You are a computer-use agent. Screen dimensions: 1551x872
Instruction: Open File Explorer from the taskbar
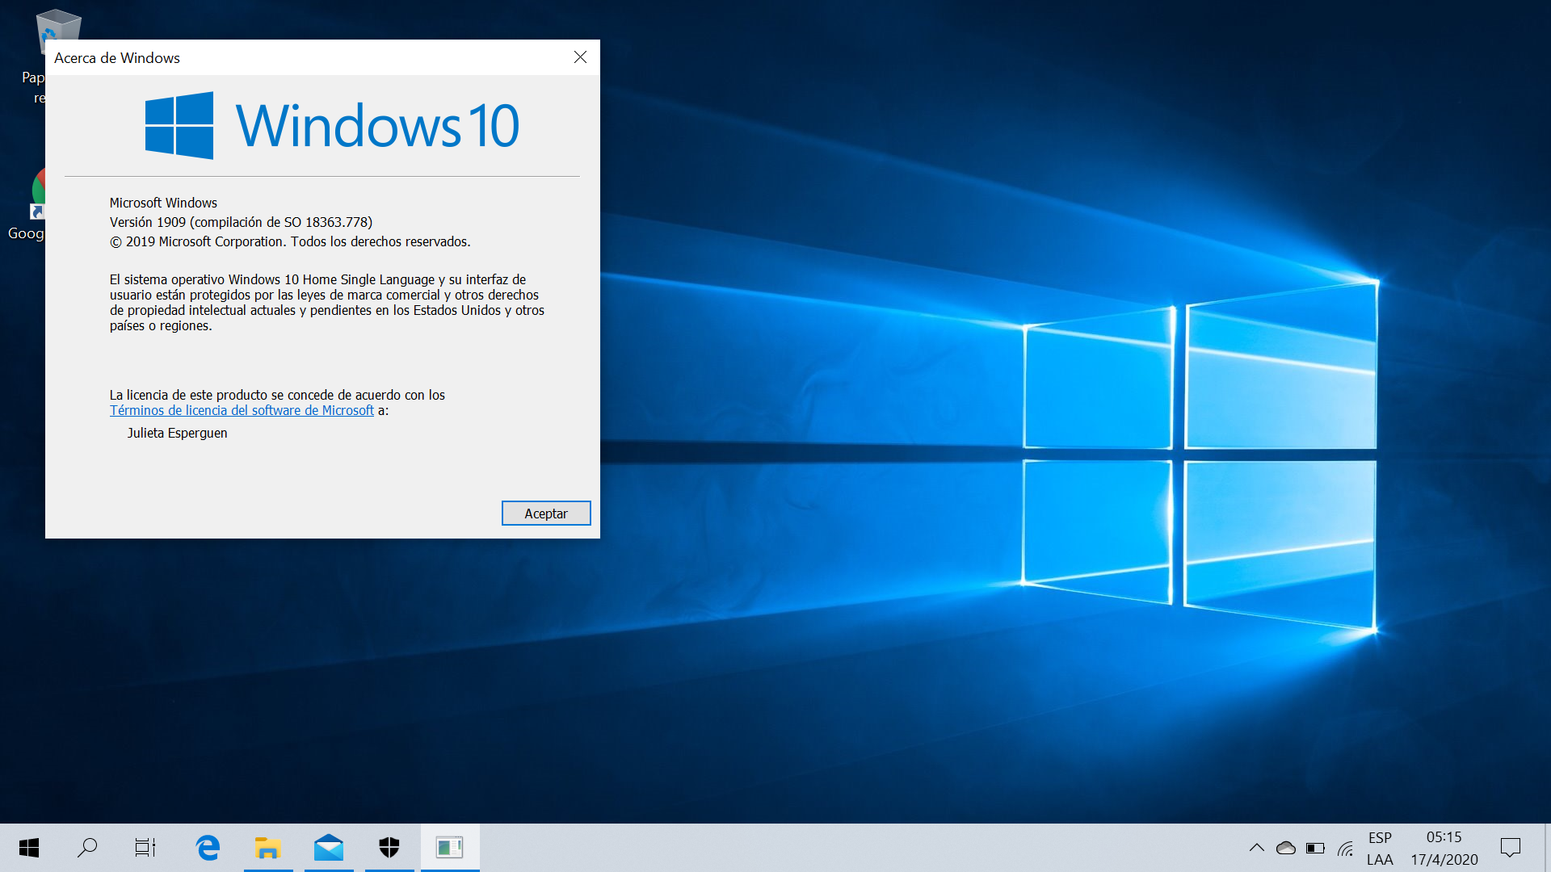click(x=267, y=848)
